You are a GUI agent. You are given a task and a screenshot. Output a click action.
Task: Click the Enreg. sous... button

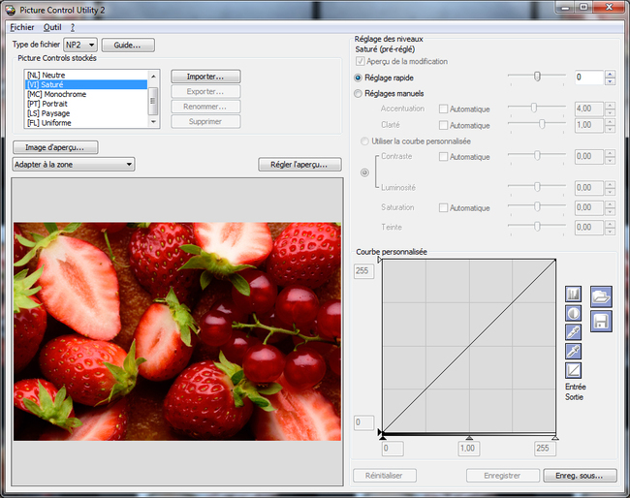[x=580, y=476]
